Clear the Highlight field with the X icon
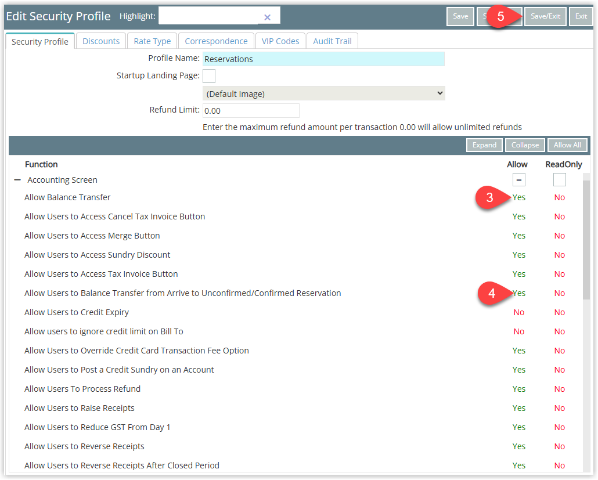Image resolution: width=598 pixels, height=480 pixels. 267,17
